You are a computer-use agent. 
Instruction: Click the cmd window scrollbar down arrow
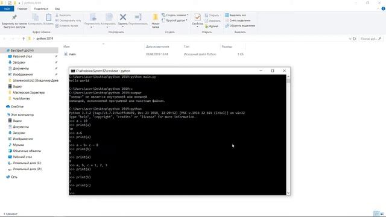tap(288, 193)
